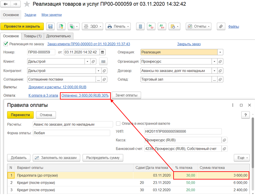Toggle Реализация по заказу checkbox

[6, 44]
